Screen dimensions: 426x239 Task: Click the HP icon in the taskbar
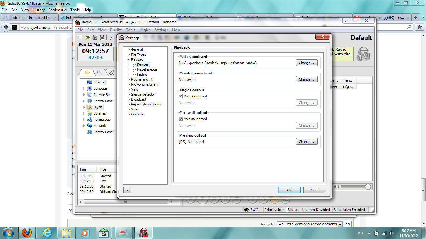pyautogui.click(x=104, y=233)
